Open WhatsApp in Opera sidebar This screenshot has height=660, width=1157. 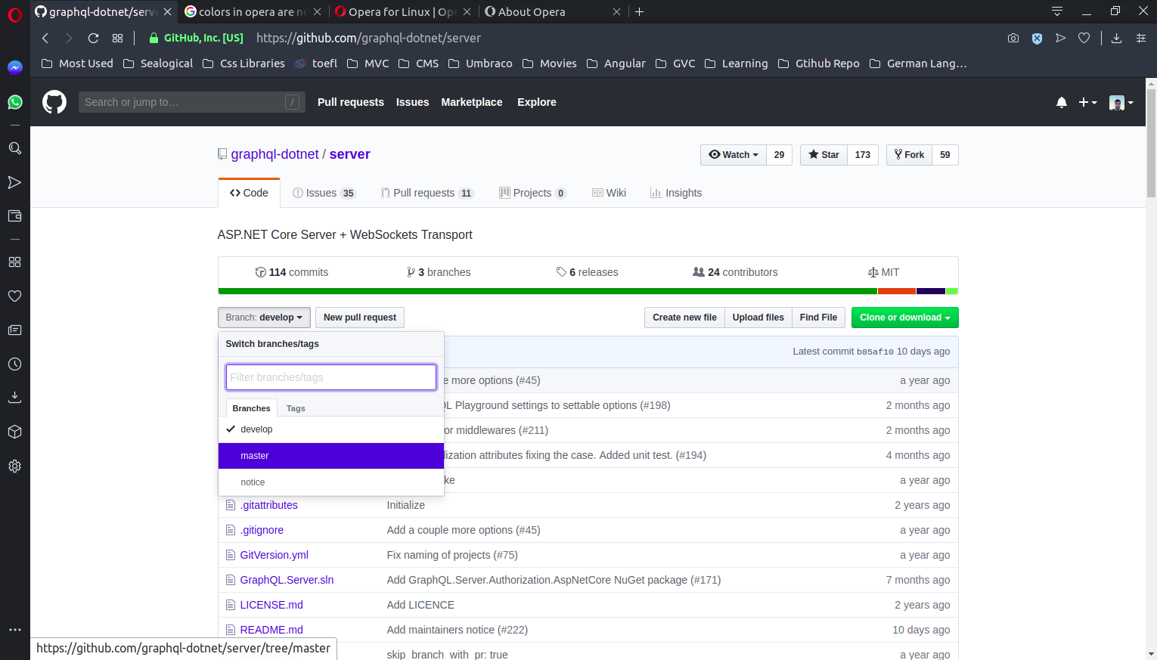[14, 102]
